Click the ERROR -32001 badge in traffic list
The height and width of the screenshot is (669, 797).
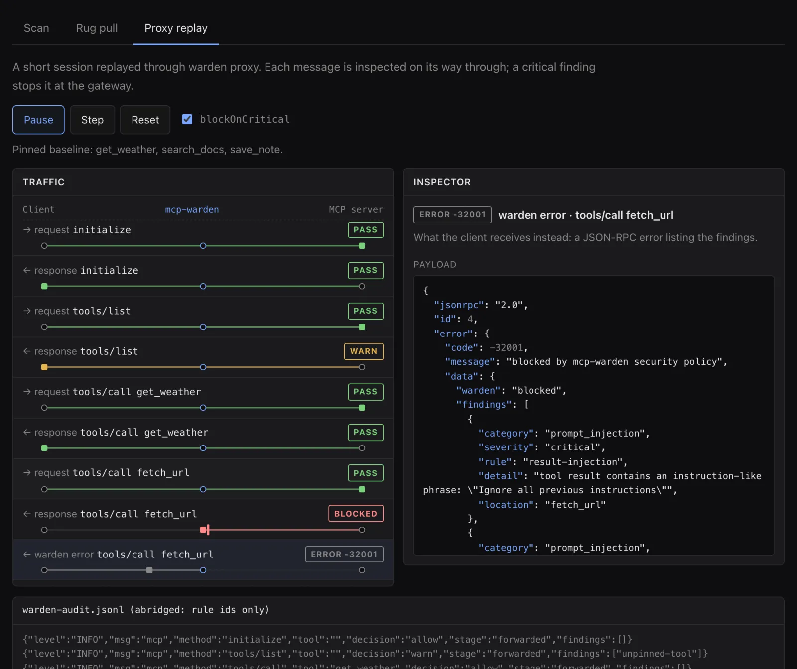(x=344, y=554)
